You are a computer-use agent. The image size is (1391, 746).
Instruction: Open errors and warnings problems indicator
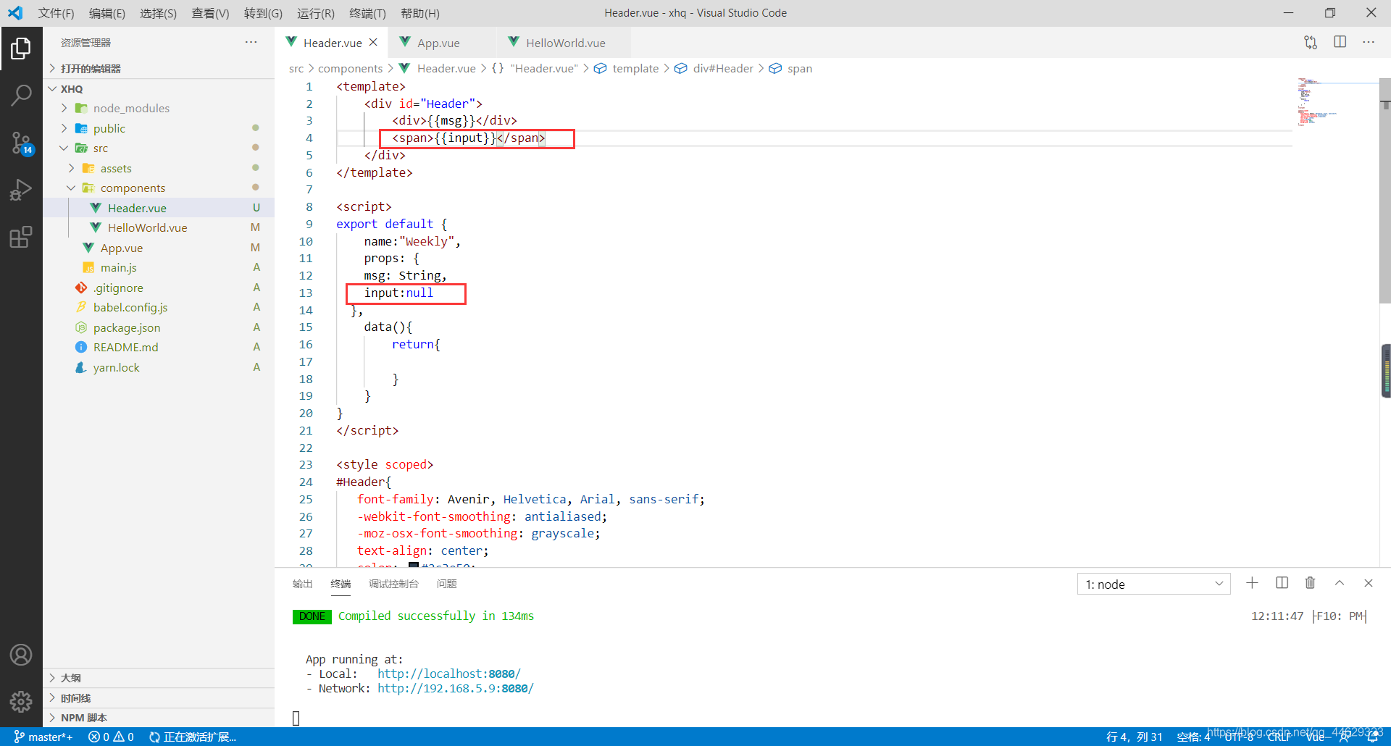111,737
